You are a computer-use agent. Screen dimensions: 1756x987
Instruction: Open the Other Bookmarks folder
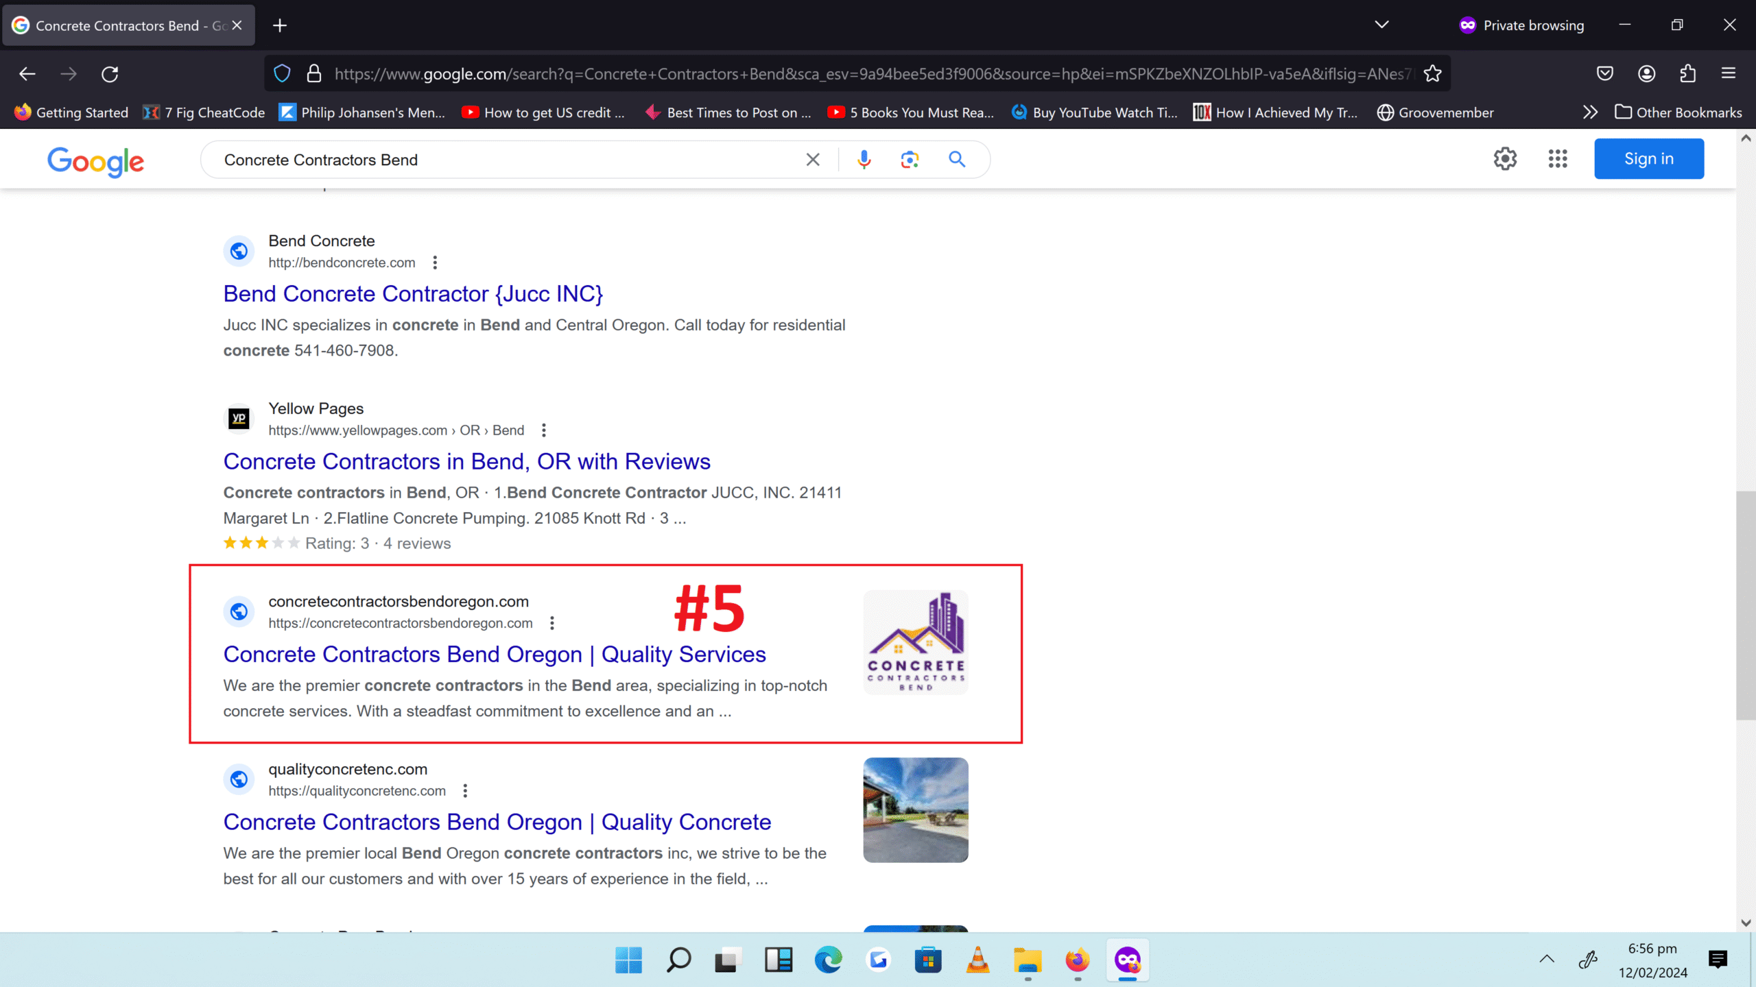[x=1678, y=112]
